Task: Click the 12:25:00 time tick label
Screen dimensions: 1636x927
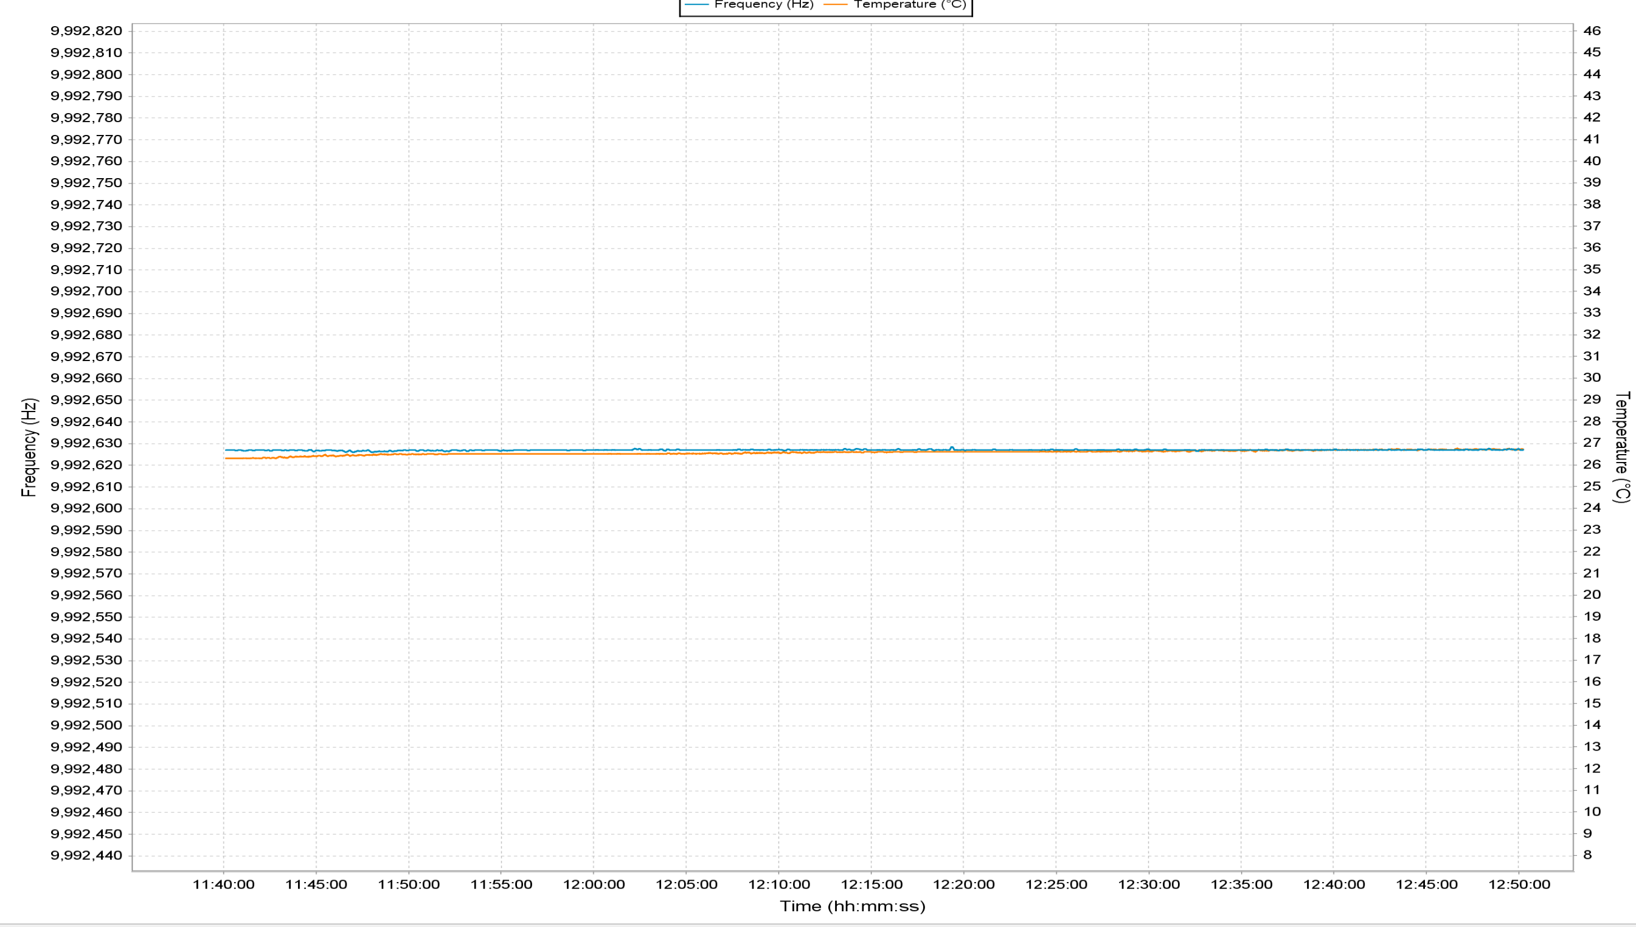Action: 1056,884
